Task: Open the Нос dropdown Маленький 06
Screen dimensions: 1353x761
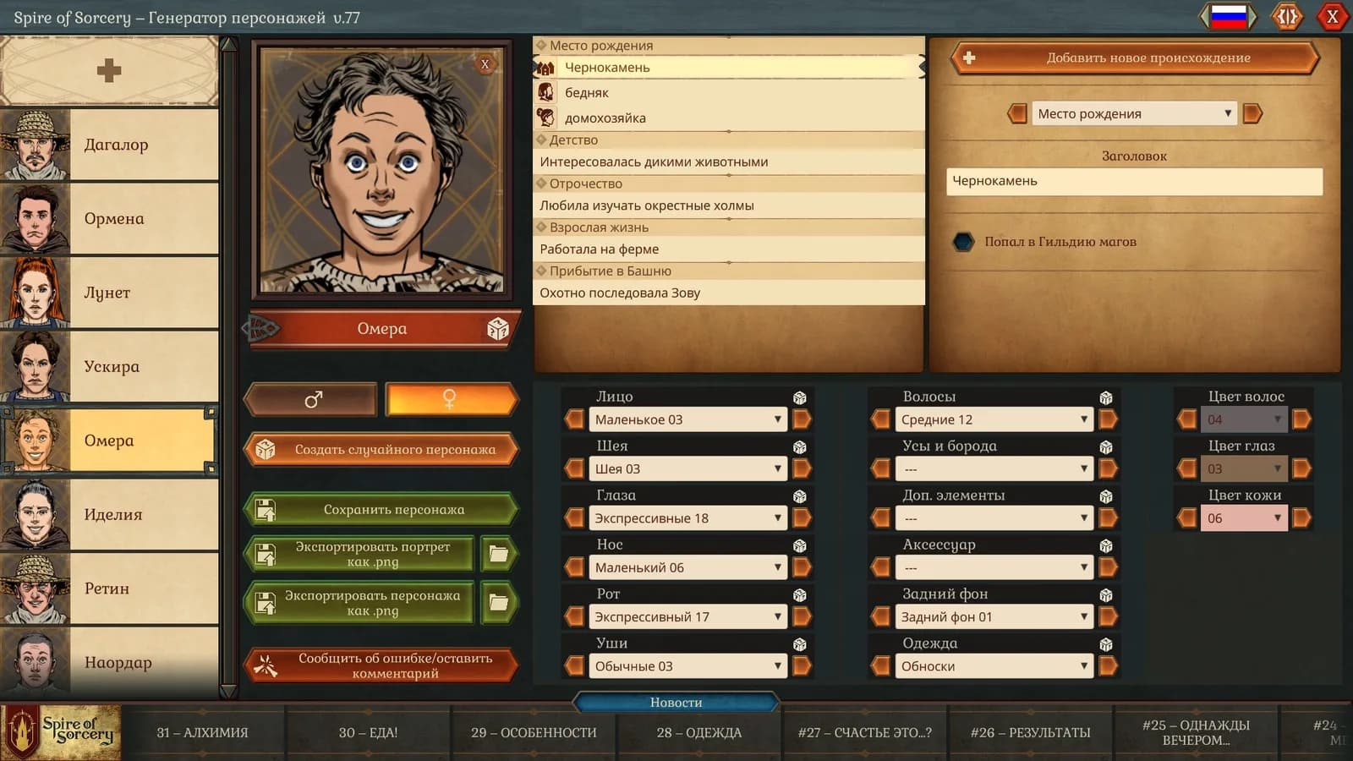Action: pyautogui.click(x=687, y=567)
